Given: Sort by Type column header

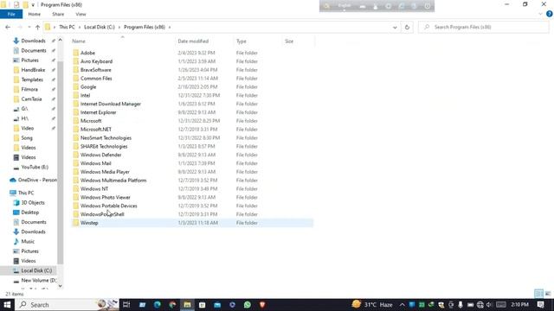Looking at the screenshot, I should (242, 41).
